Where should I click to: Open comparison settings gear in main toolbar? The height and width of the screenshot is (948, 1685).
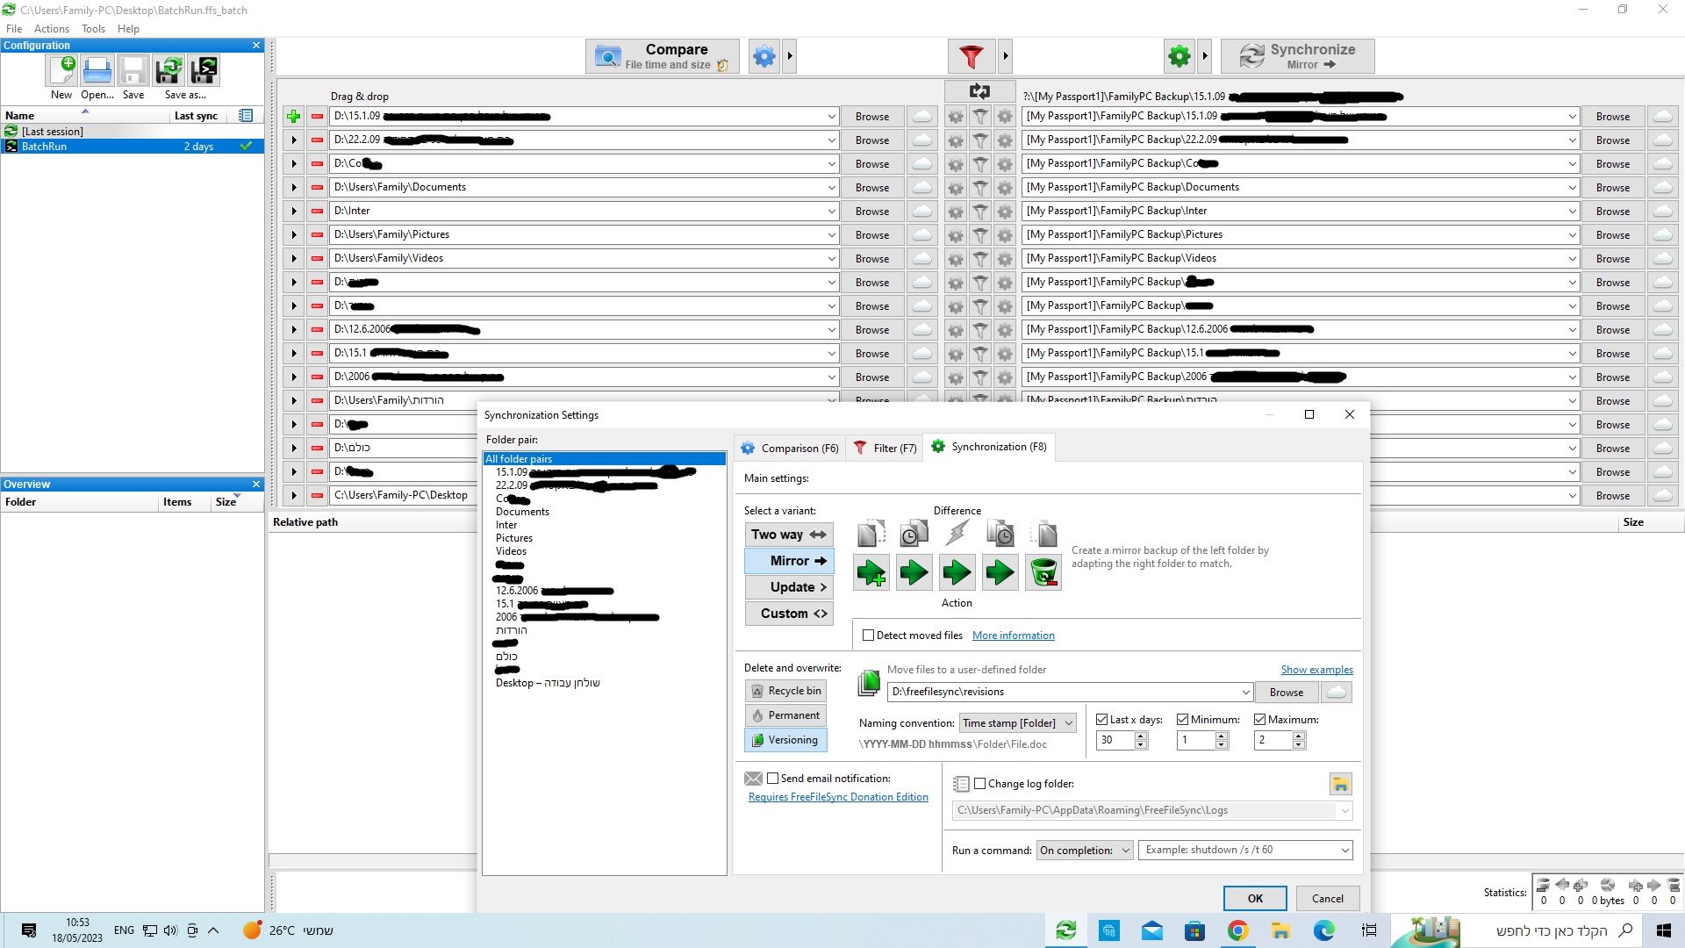click(x=764, y=56)
